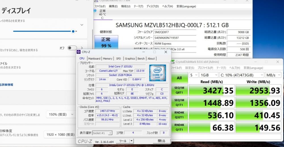Click the Intel Core i7 10510U name field

[120, 66]
